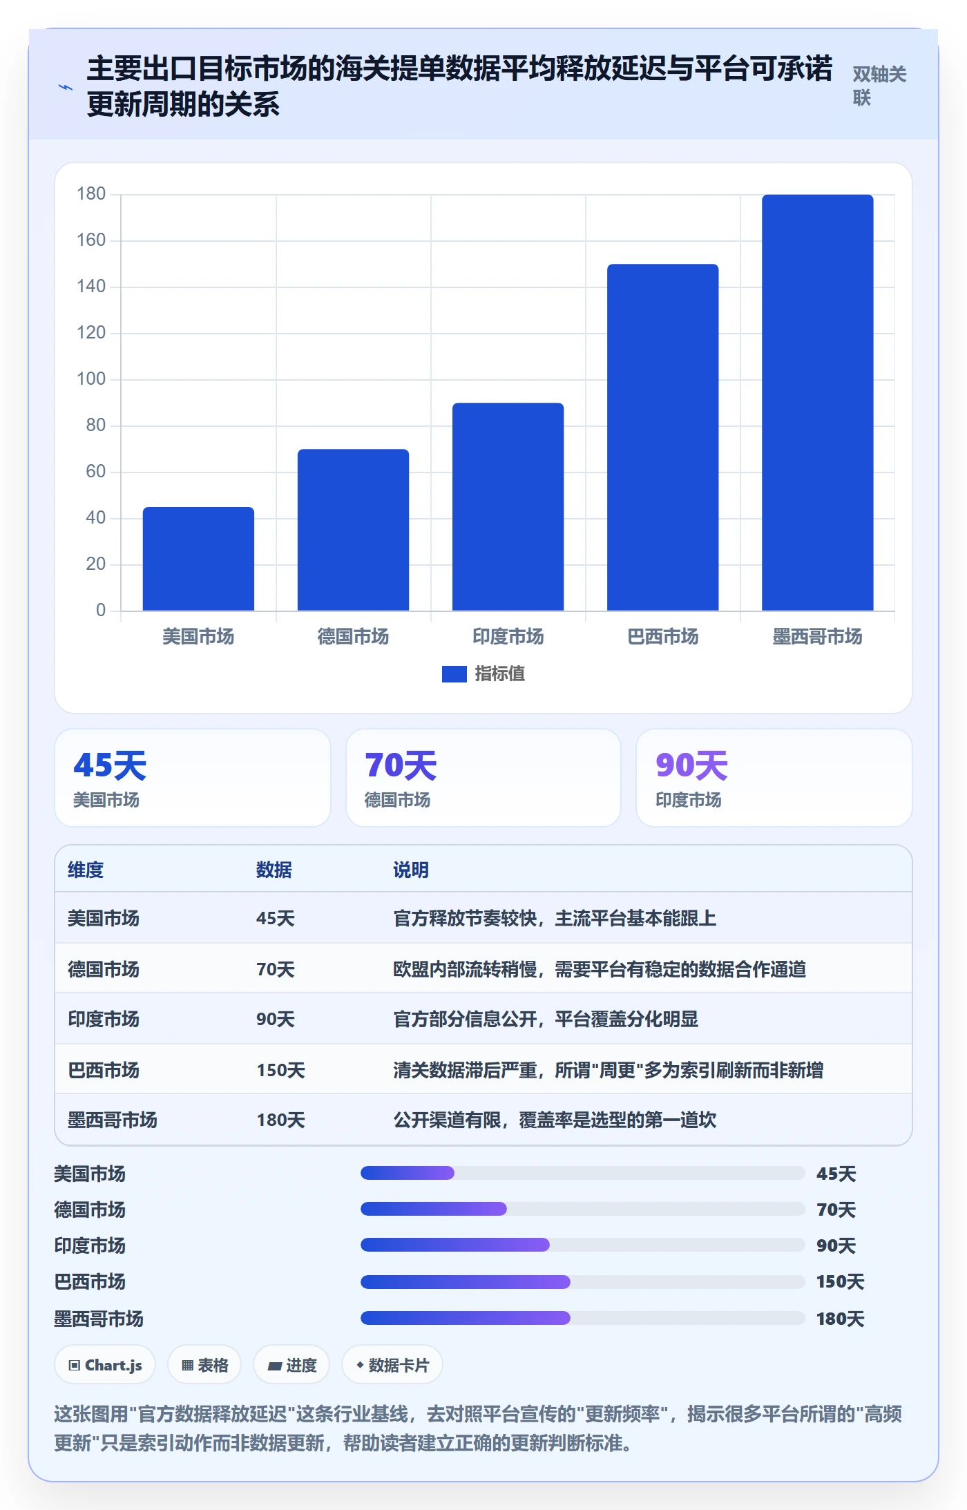
Task: Click the 双轴关联 badge in header
Action: click(879, 86)
